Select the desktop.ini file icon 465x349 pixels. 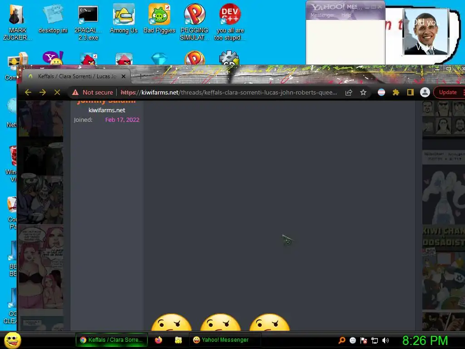click(53, 19)
